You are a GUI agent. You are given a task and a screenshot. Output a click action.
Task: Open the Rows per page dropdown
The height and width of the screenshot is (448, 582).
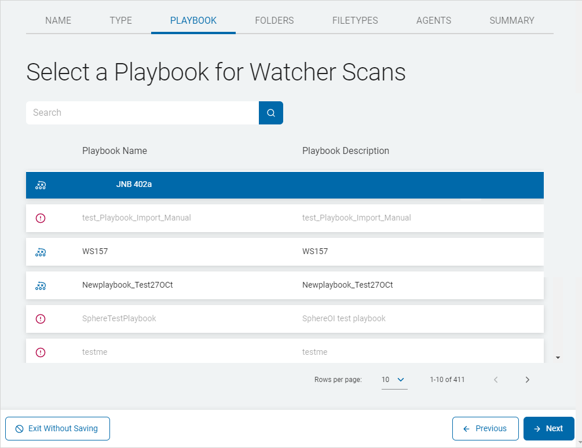[394, 380]
